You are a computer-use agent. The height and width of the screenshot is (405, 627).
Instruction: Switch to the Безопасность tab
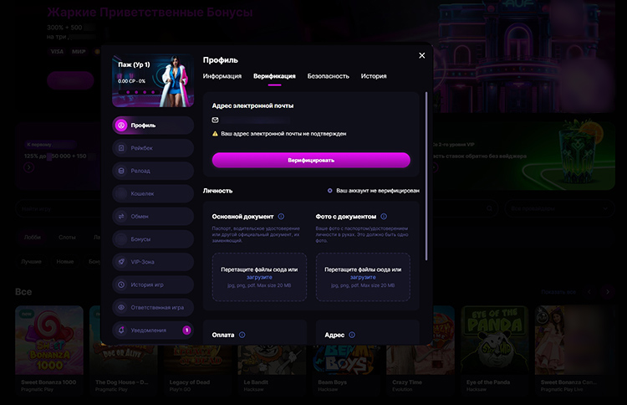pos(328,76)
